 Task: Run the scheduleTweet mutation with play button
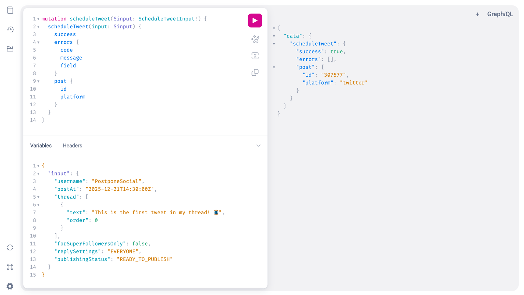click(255, 20)
